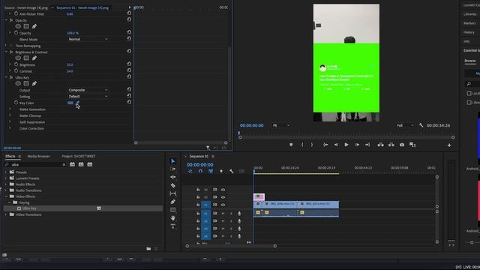Expand the Spill Suppression section
Image resolution: width=480 pixels, height=270 pixels.
click(10, 122)
